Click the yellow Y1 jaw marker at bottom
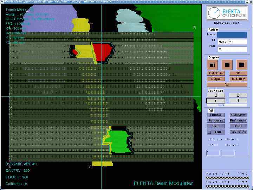This screenshot has height=190, width=253. (102, 164)
